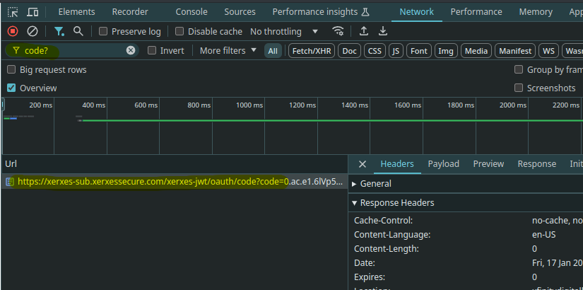The width and height of the screenshot is (583, 290).
Task: Click the flask icon beside Performance insights
Action: 365,12
